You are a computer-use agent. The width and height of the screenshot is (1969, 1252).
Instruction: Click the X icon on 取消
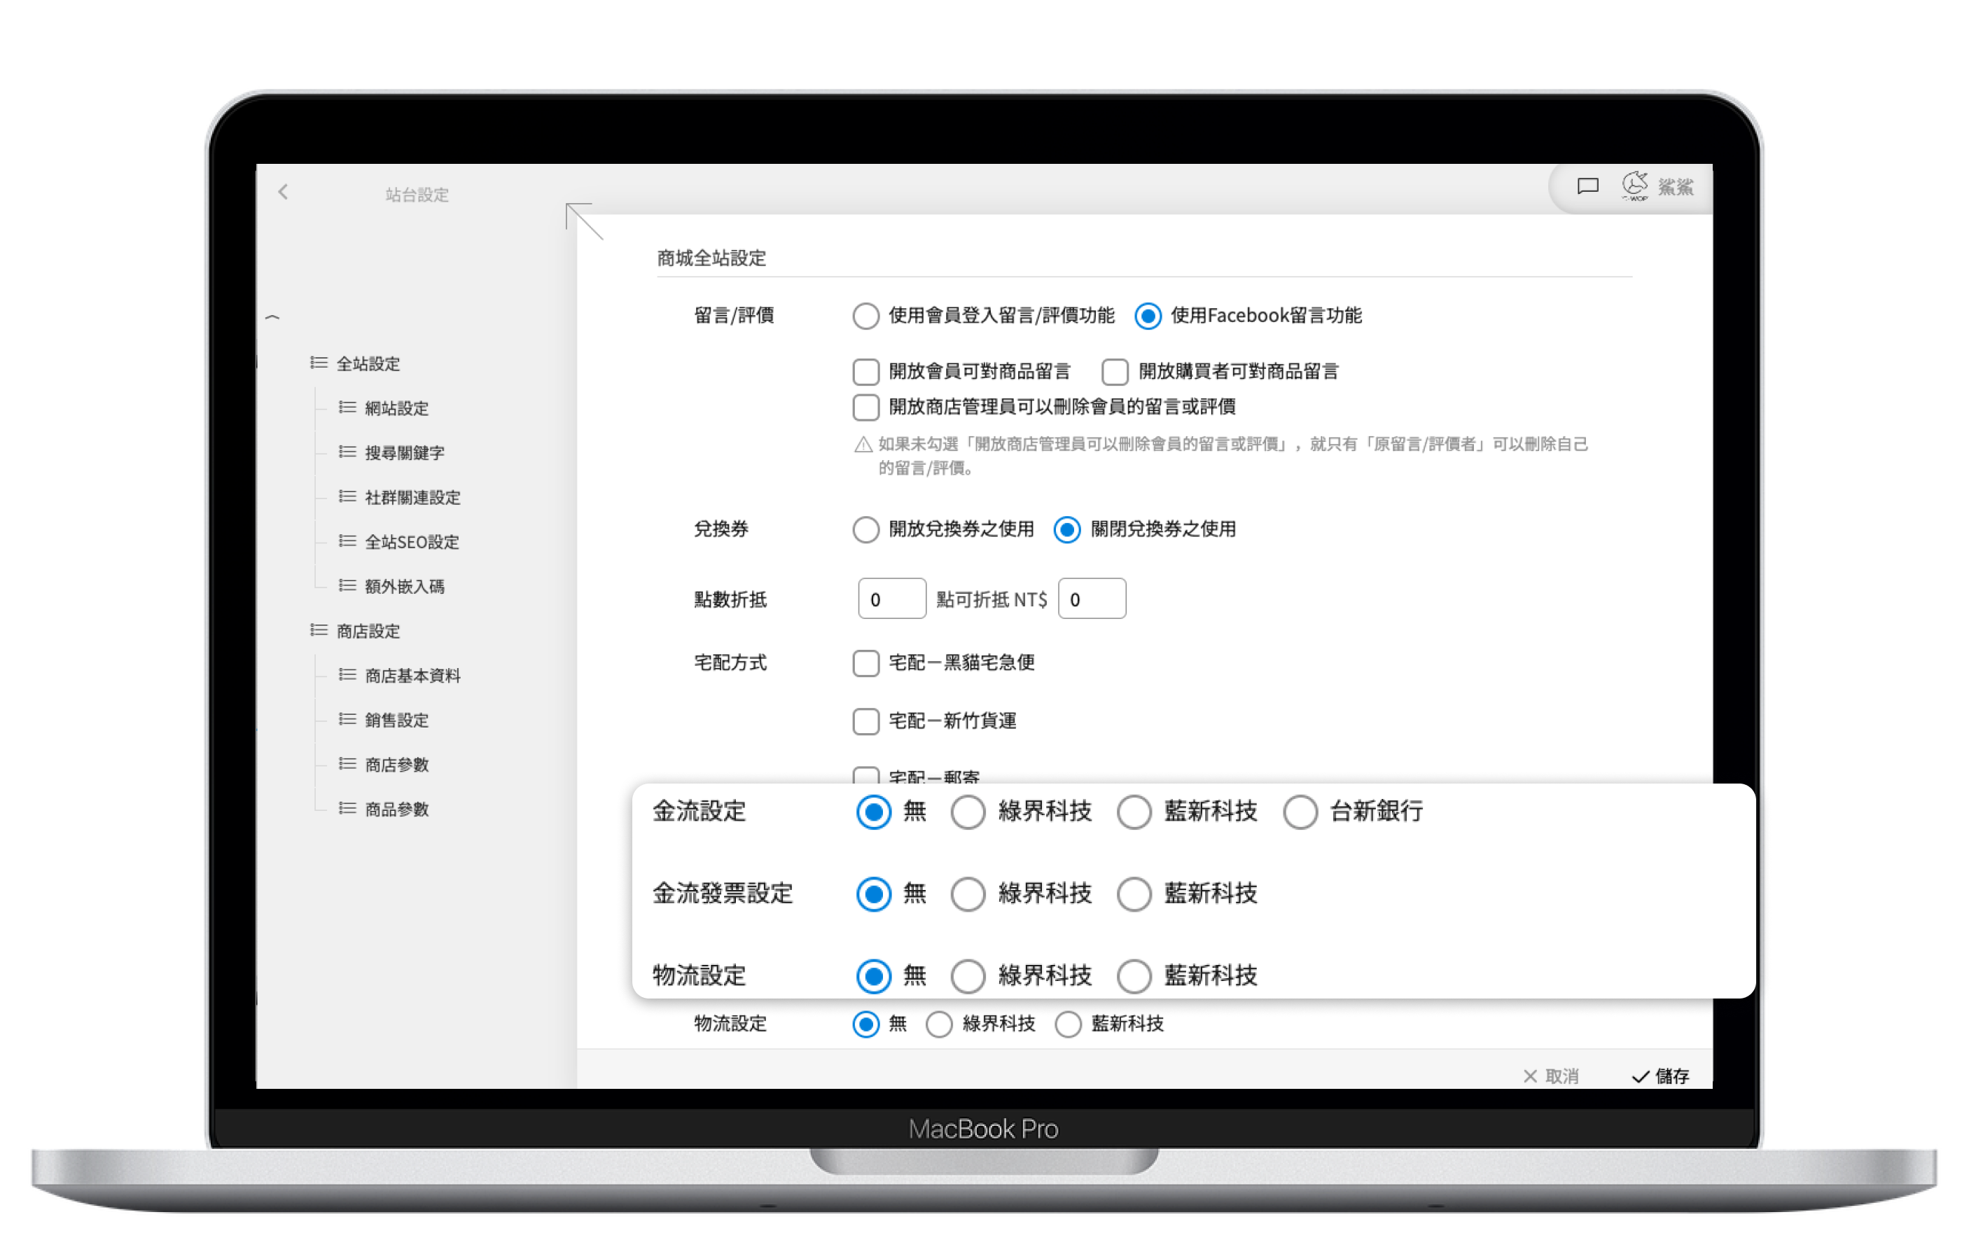(1530, 1076)
